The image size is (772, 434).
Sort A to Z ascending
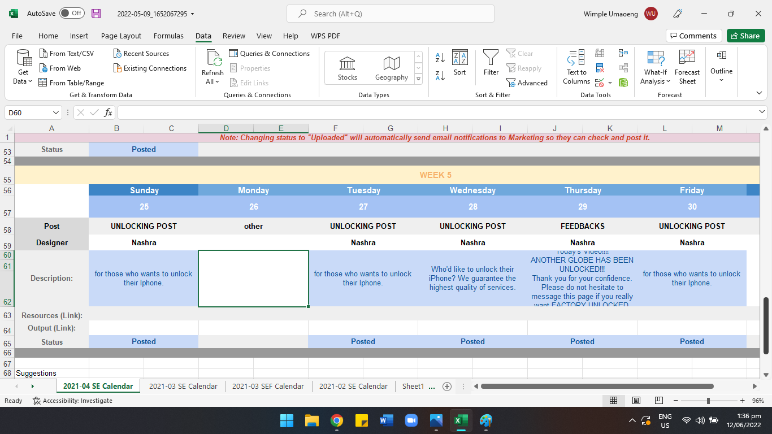440,58
